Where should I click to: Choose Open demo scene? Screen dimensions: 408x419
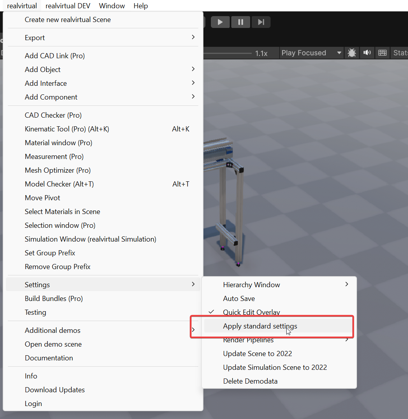click(103, 344)
